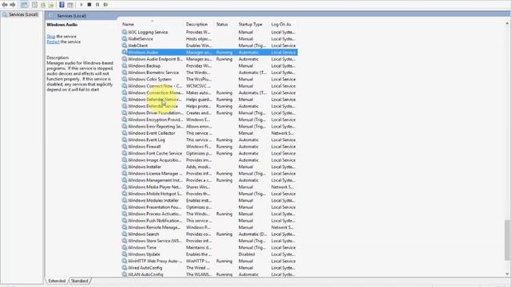The width and height of the screenshot is (511, 287).
Task: Click the gear icon beside Windows Color System
Action: tap(125, 79)
